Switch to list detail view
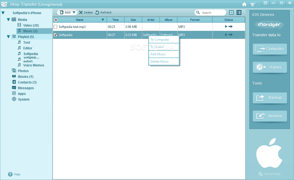The image size is (294, 180). coord(239,12)
